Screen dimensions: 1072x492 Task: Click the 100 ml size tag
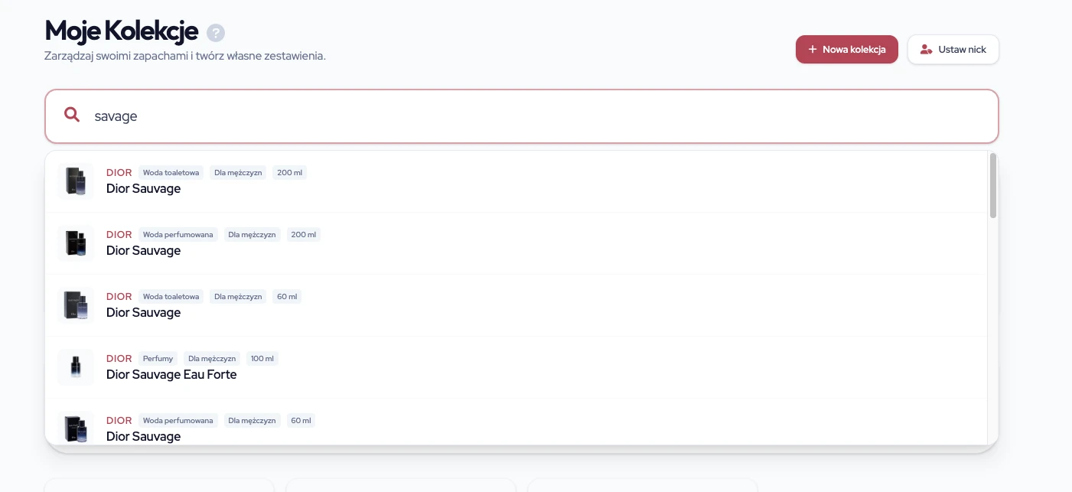point(262,358)
